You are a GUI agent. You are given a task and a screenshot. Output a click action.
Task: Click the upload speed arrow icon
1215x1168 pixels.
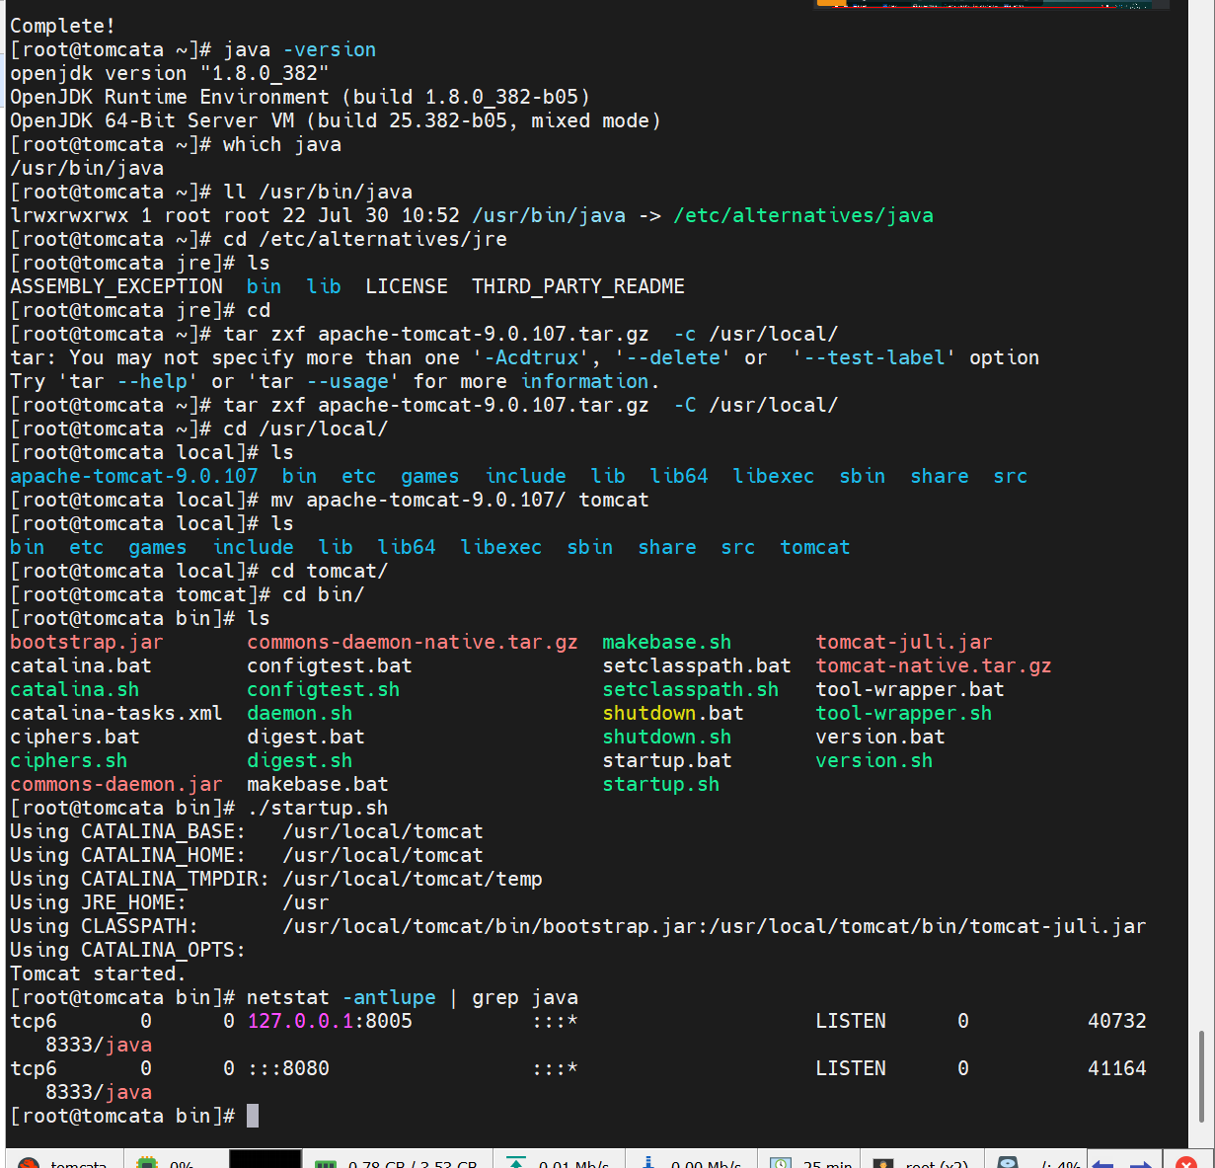click(x=515, y=1163)
